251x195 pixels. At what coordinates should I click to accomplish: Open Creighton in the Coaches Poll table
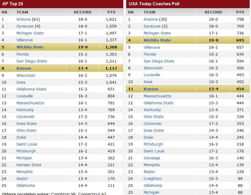click(x=153, y=179)
